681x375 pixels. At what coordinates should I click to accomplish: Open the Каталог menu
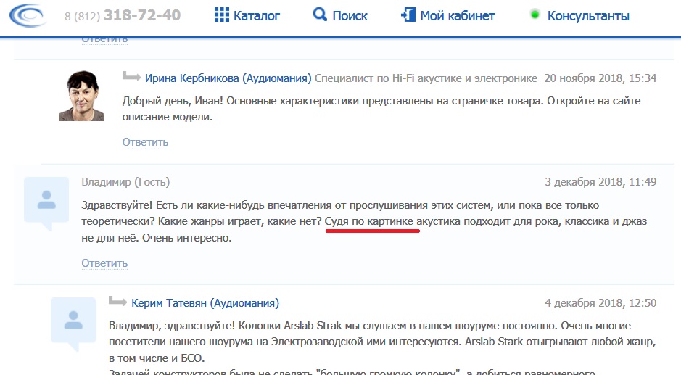point(256,15)
